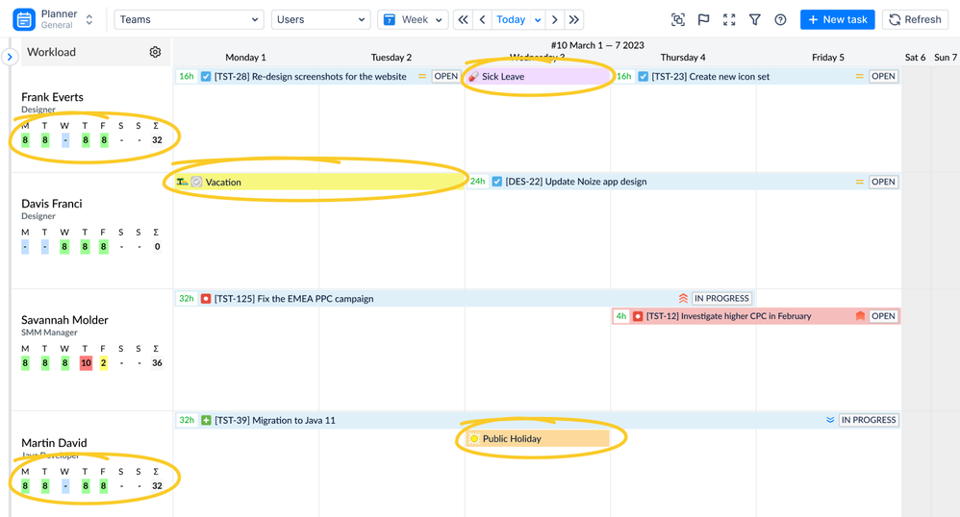Click Martin David user name
This screenshot has height=517, width=960.
coord(54,443)
